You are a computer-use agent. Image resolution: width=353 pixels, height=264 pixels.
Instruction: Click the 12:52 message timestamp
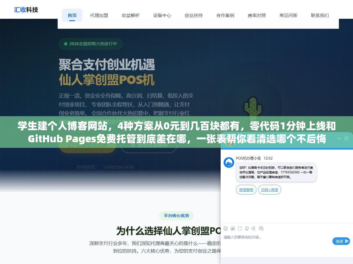(x=268, y=158)
